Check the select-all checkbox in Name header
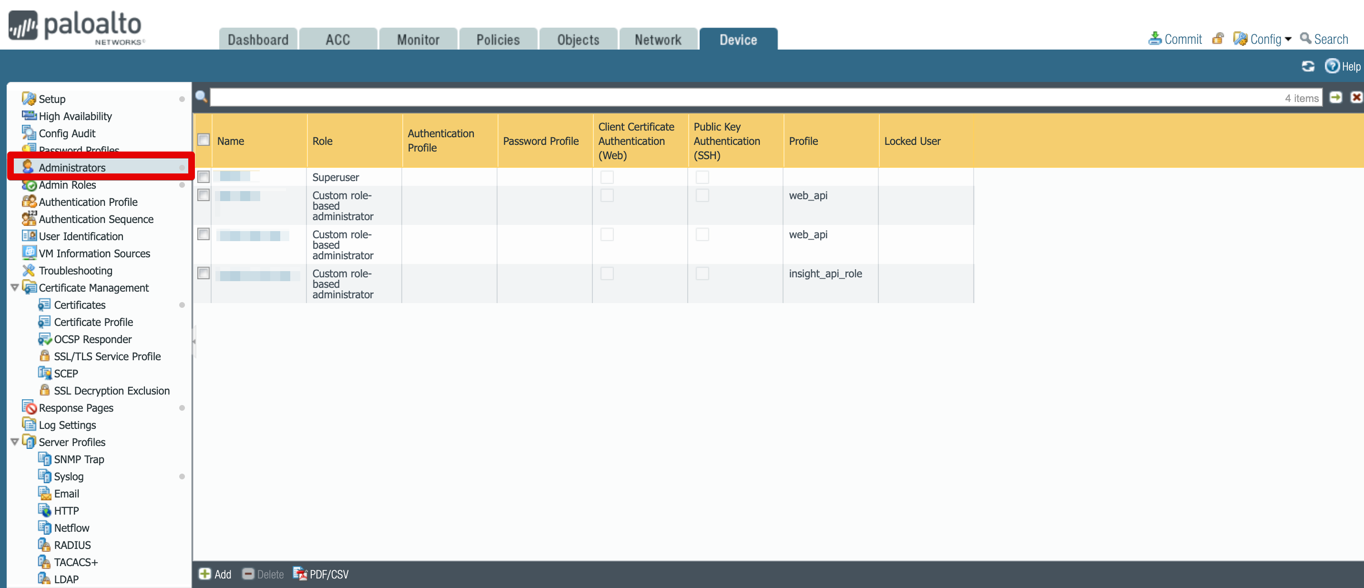 coord(204,140)
